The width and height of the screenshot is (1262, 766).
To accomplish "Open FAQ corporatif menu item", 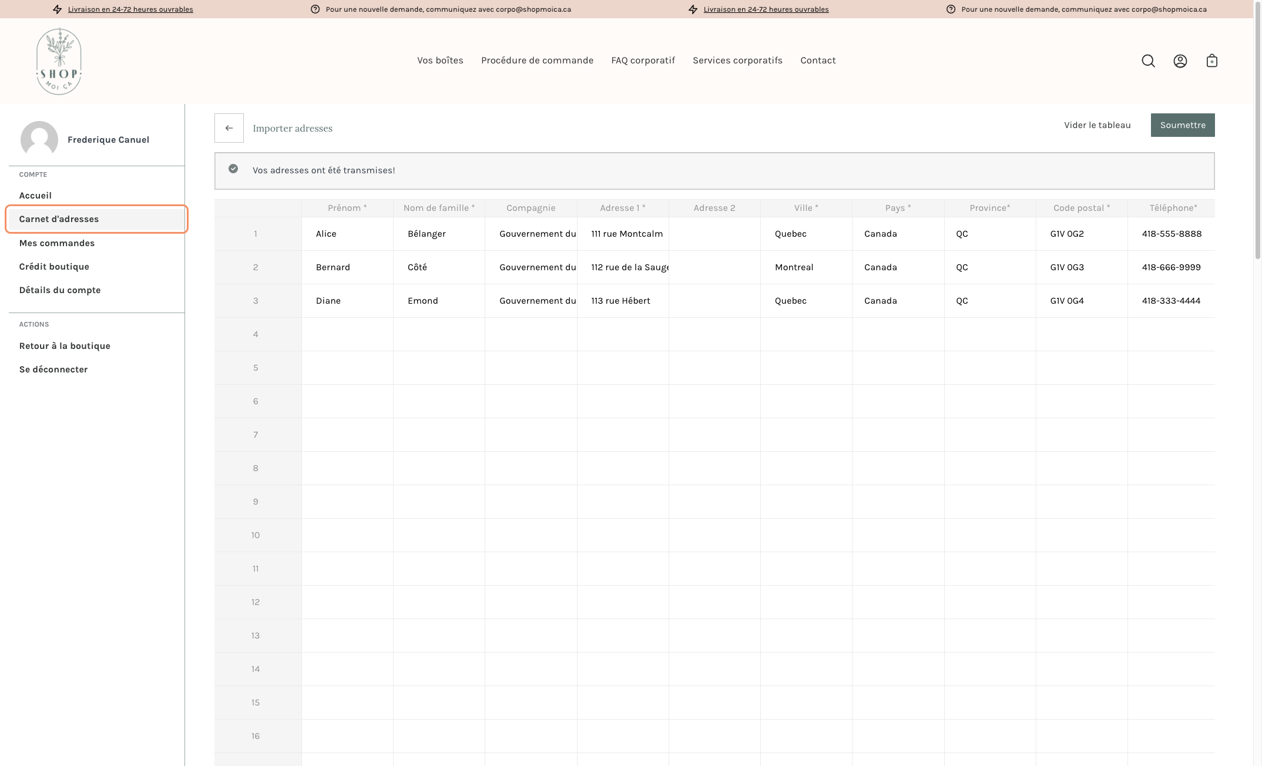I will (643, 61).
